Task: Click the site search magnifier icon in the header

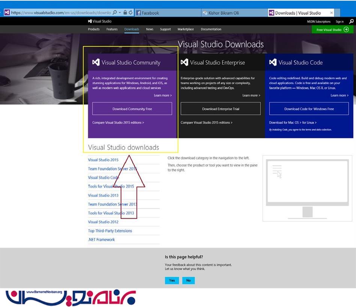Action: pos(351,21)
